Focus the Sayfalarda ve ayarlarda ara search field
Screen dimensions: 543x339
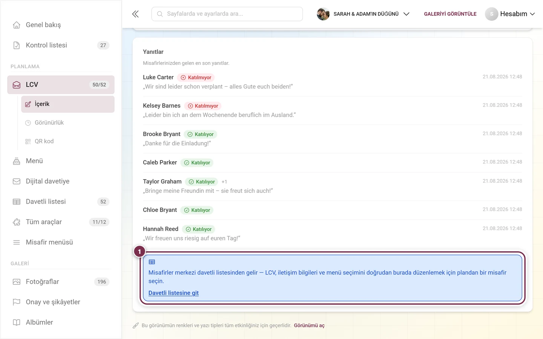tap(227, 14)
